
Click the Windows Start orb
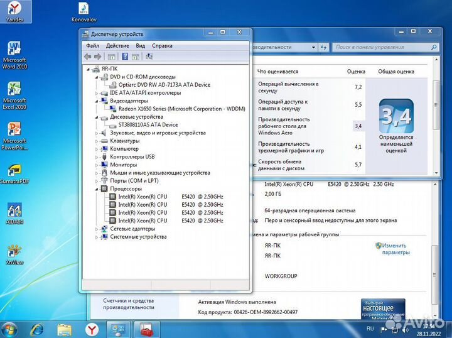coord(9,329)
